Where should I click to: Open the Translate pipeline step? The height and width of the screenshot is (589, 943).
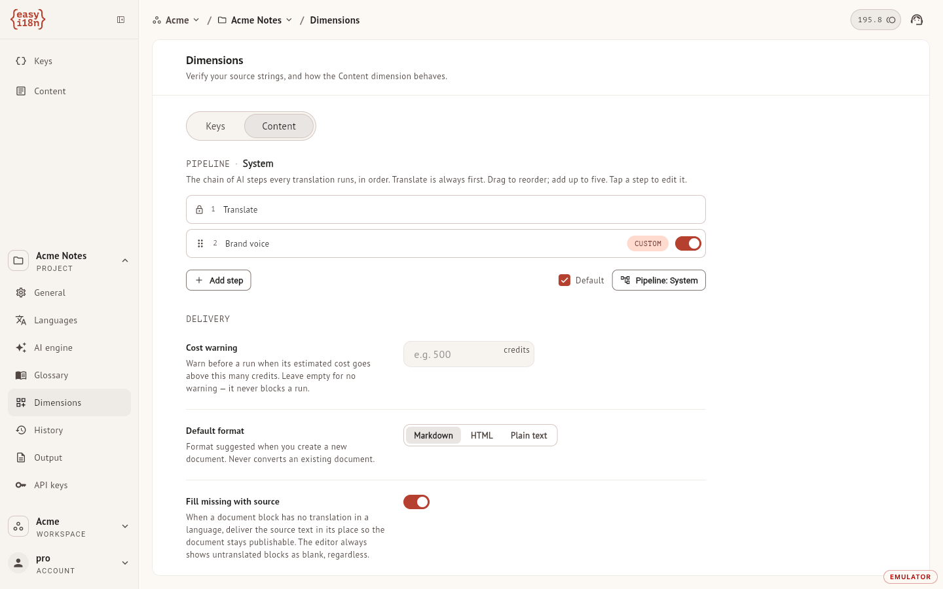pyautogui.click(x=446, y=209)
